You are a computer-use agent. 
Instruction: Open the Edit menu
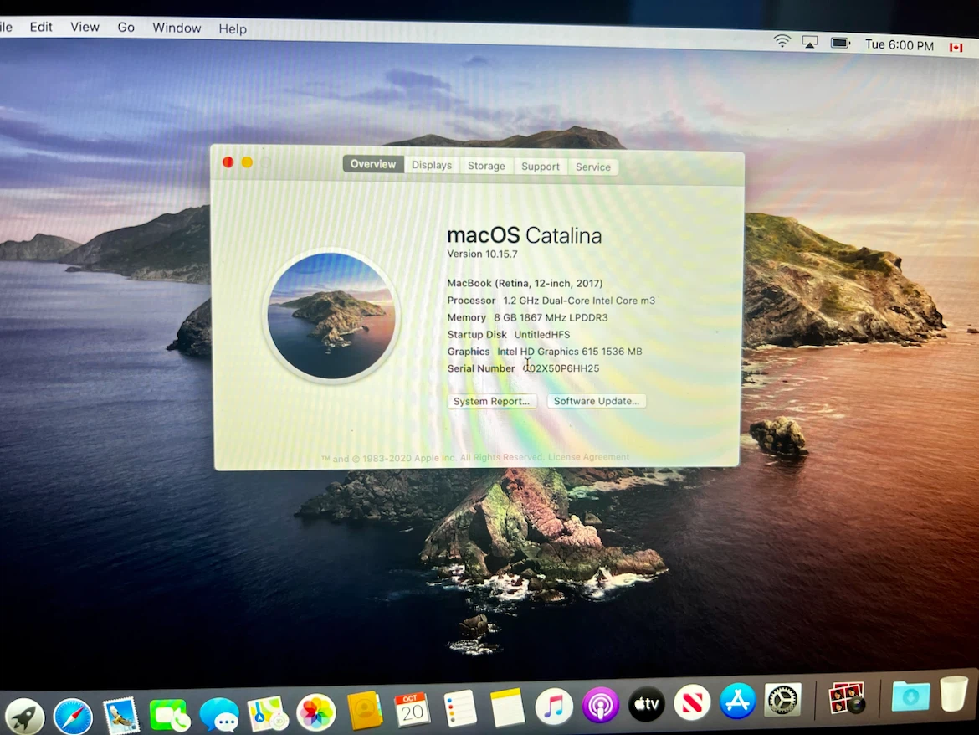point(41,27)
